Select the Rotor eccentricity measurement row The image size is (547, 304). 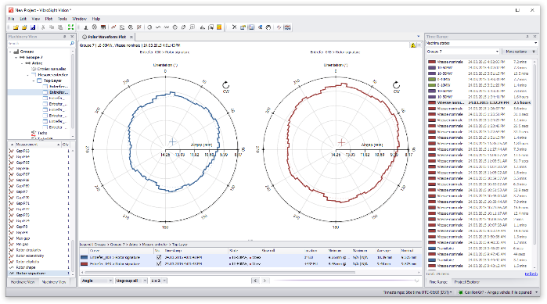(x=38, y=256)
